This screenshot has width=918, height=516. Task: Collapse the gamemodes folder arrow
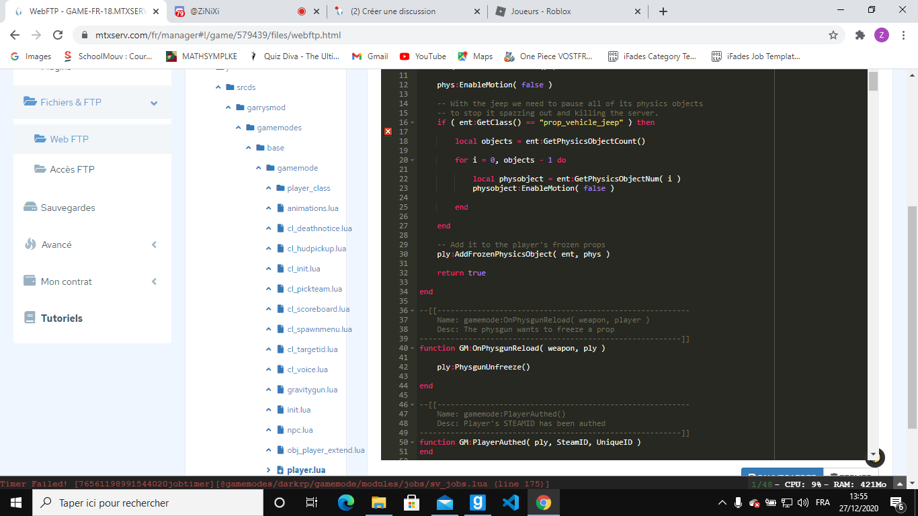click(239, 128)
